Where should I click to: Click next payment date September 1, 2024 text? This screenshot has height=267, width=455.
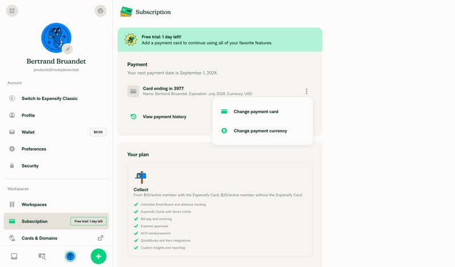tap(172, 73)
